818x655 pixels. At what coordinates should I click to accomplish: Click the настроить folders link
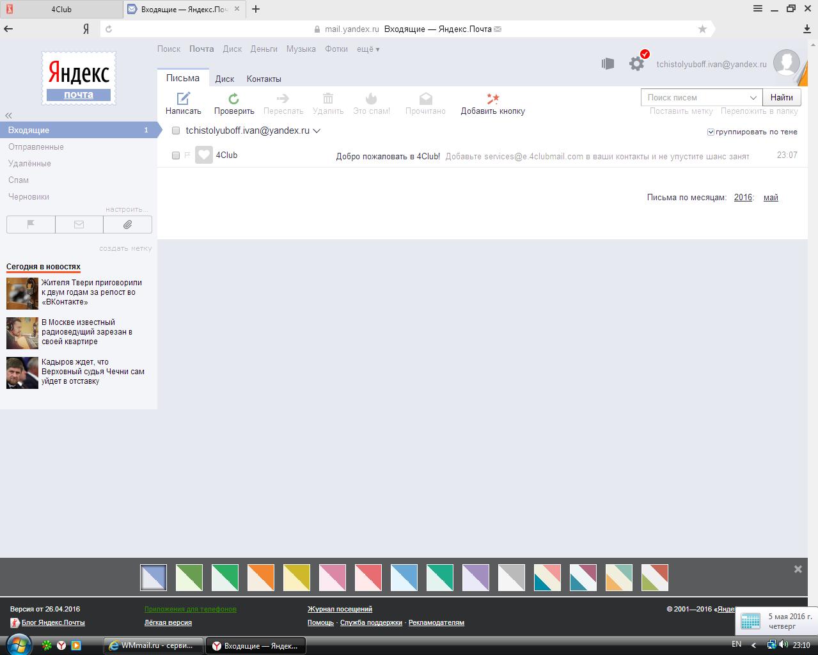coord(127,209)
